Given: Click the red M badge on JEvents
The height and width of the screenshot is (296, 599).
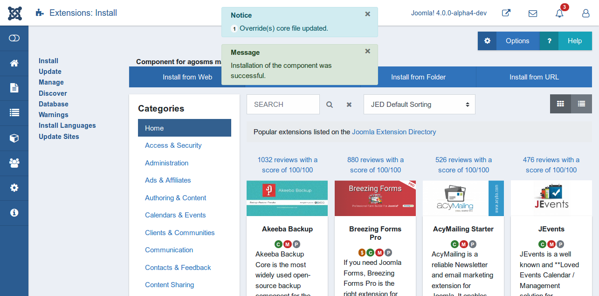Looking at the screenshot, I should pyautogui.click(x=551, y=244).
